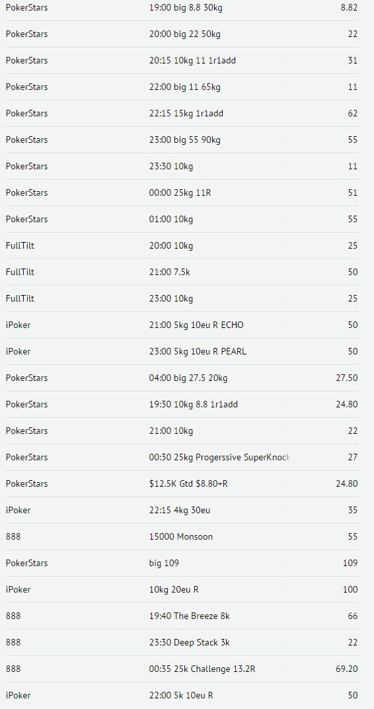Select the 21:00 5kg 10eu R ECHO entry
374x709 pixels.
[196, 325]
